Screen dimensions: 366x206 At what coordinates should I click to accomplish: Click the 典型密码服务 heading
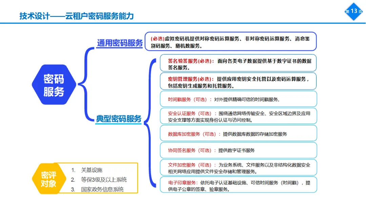(x=119, y=119)
